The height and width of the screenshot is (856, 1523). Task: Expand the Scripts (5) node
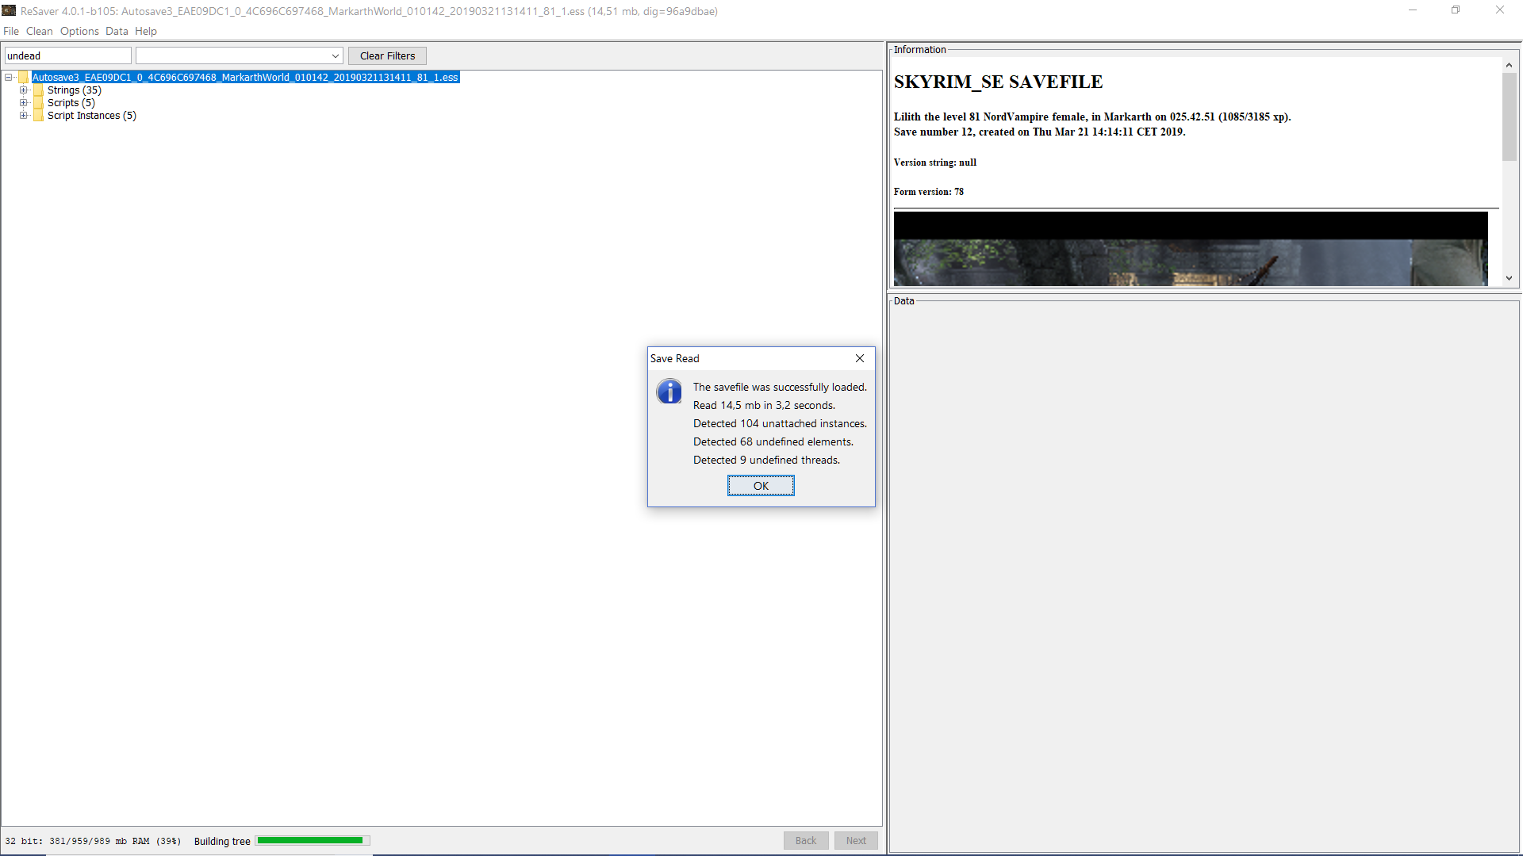click(x=24, y=103)
